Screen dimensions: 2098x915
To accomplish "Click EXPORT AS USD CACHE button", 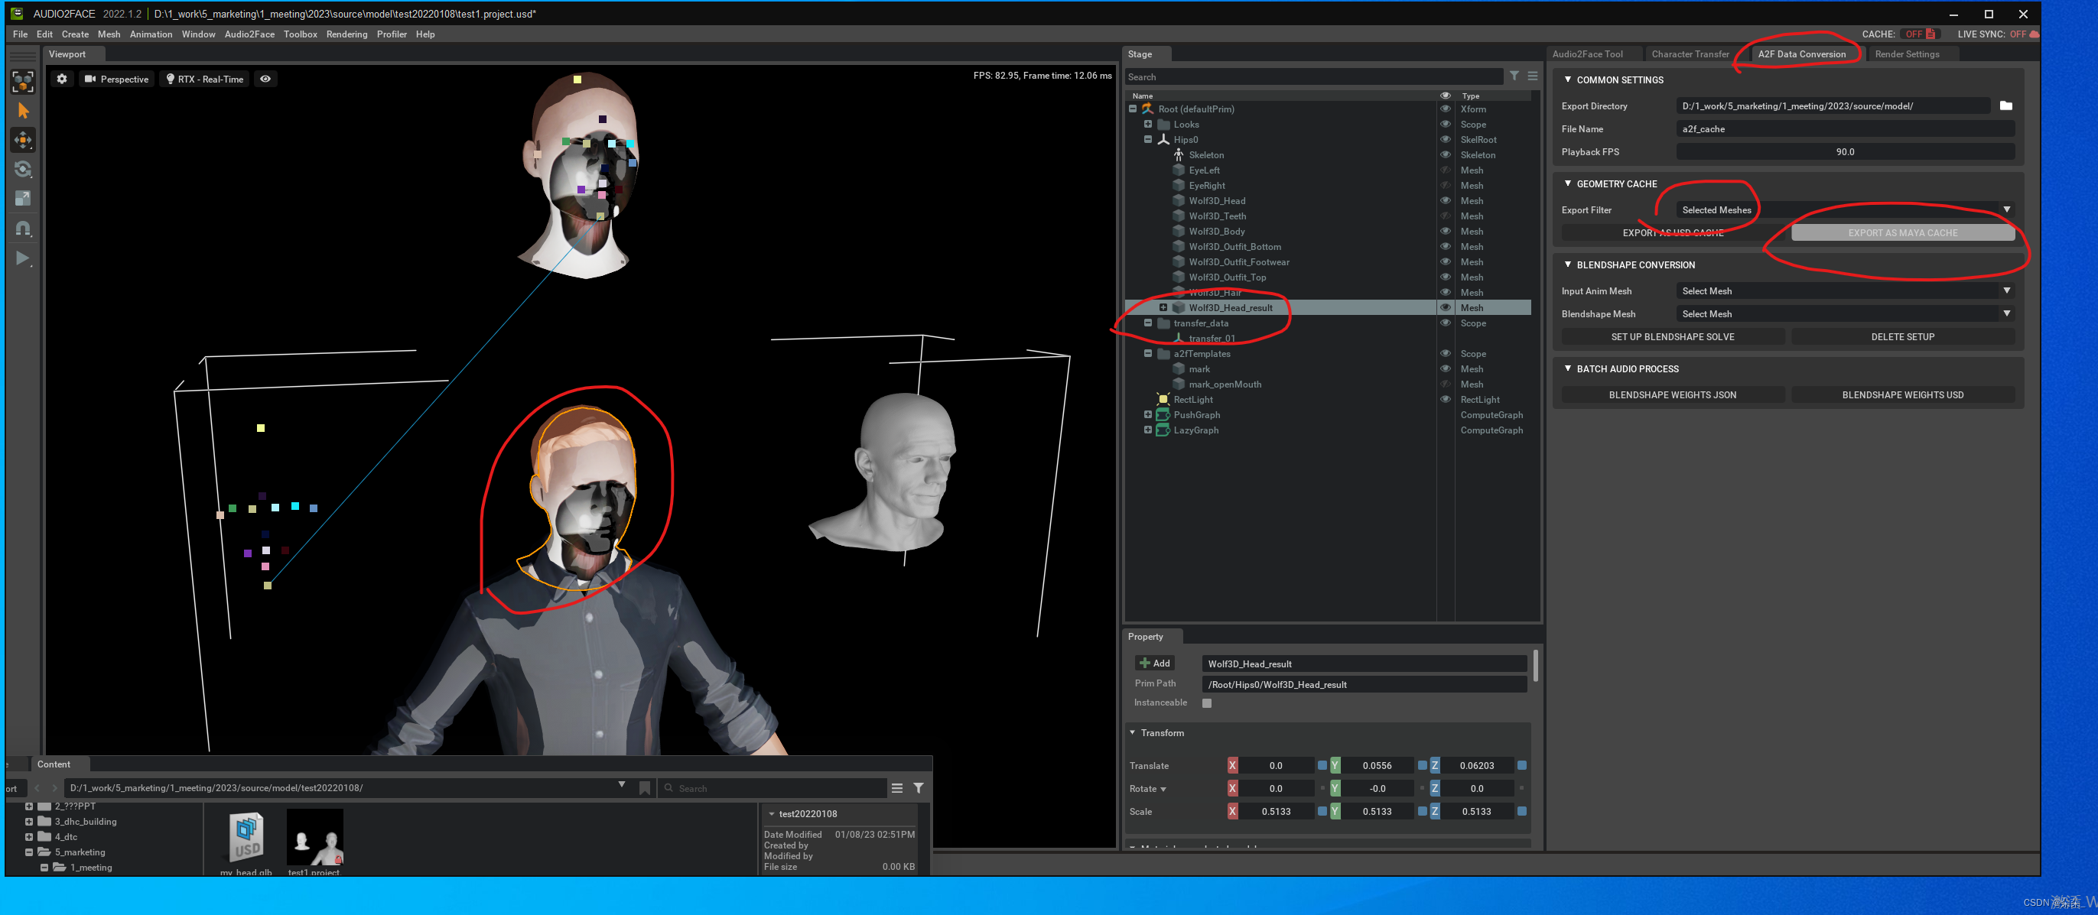I will (1673, 233).
